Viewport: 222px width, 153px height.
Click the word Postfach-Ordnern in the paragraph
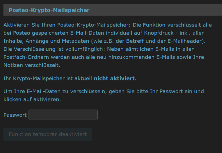(x=25, y=57)
